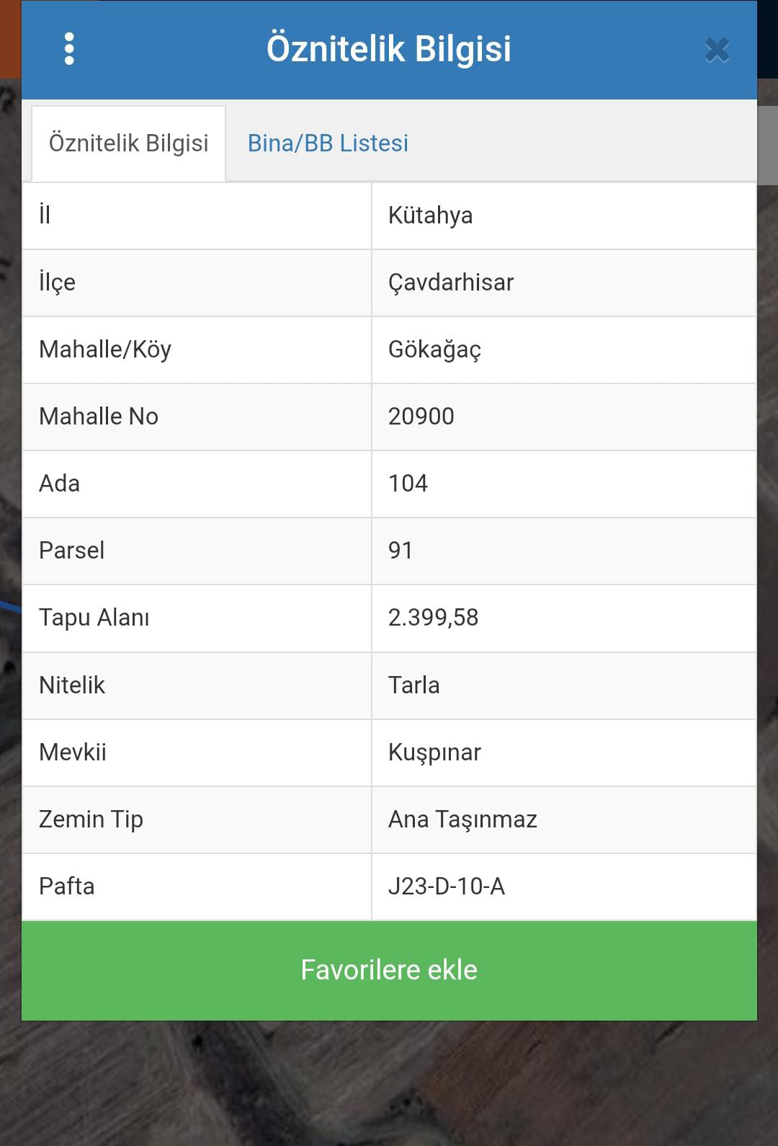Close the Öznitelik Bilgisi dialog
This screenshot has height=1146, width=778.
pyautogui.click(x=717, y=50)
